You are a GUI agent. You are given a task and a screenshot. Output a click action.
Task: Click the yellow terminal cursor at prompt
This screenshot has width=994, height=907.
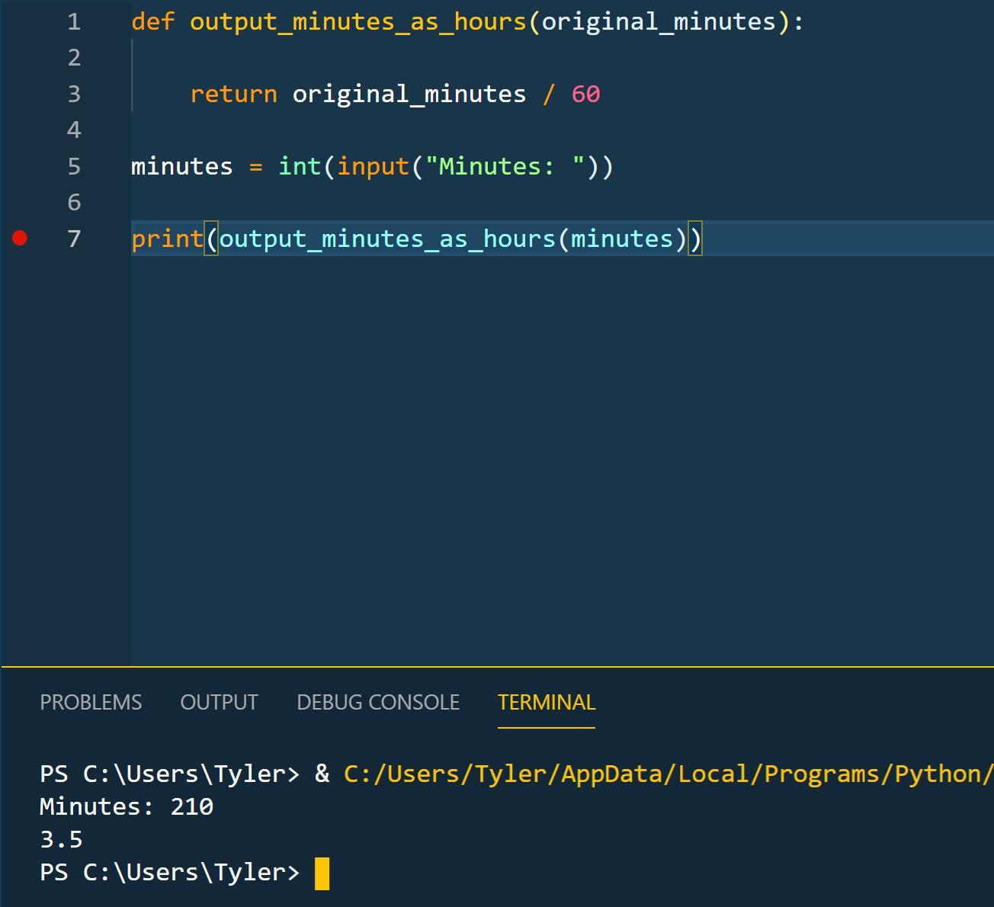tap(322, 873)
